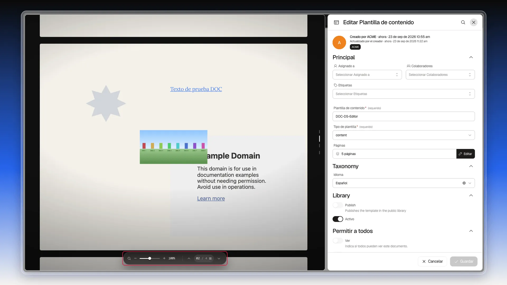Go to previous page with up chevron

click(189, 258)
